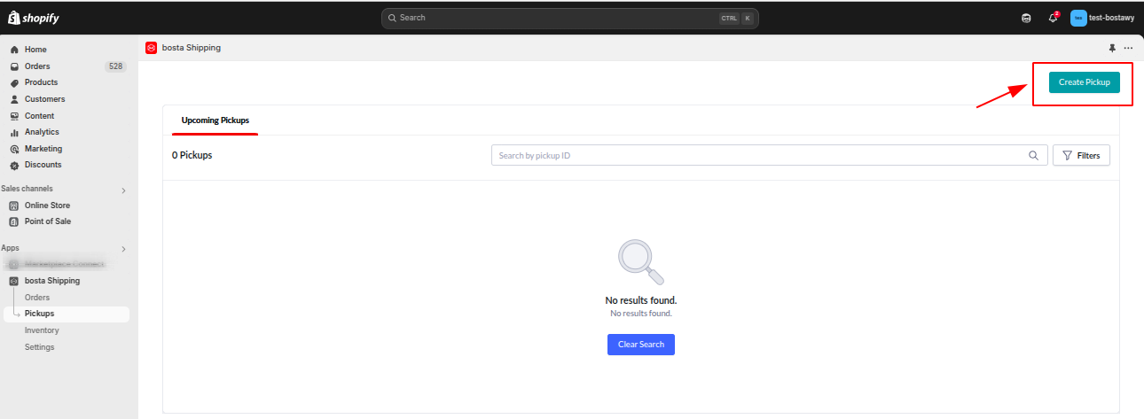
Task: Select Pickups under bosta Shipping
Action: [x=68, y=314]
